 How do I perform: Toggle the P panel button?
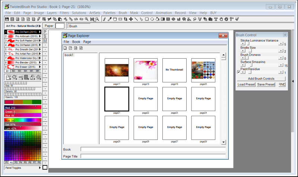pyautogui.click(x=45, y=32)
